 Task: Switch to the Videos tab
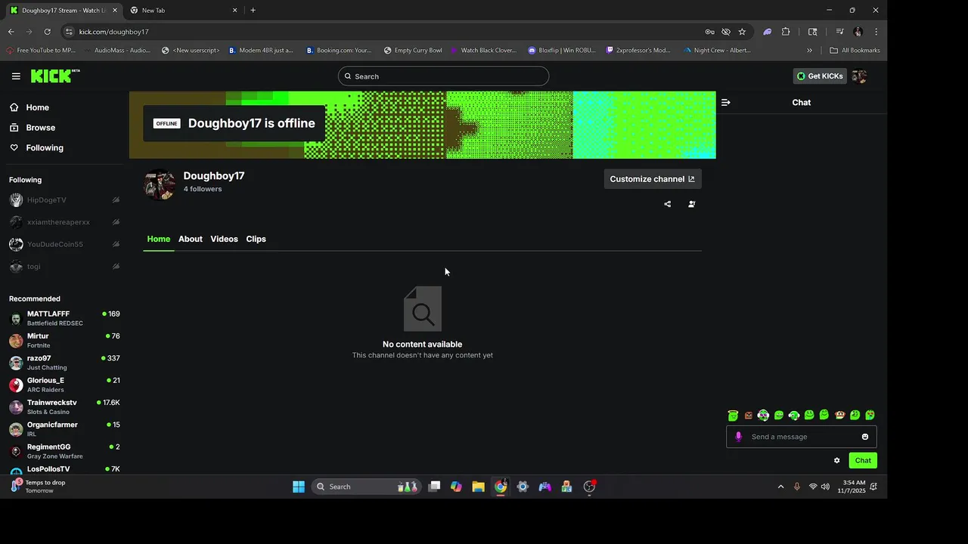coord(224,239)
